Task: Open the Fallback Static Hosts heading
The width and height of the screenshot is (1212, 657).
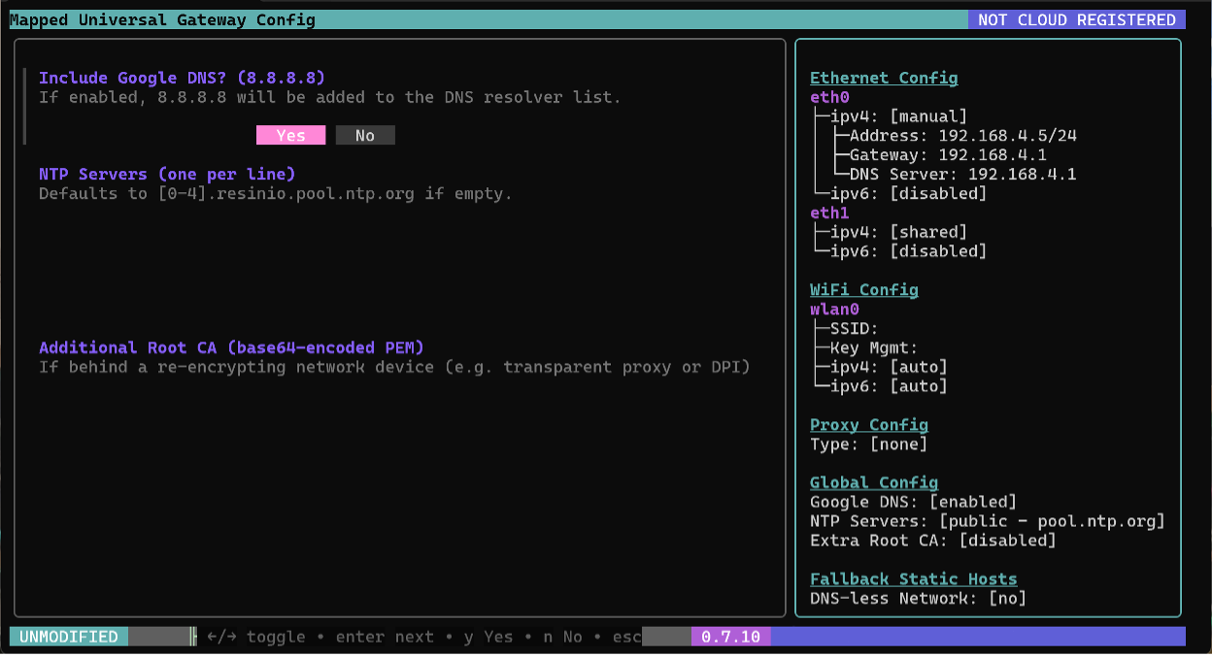Action: (914, 578)
